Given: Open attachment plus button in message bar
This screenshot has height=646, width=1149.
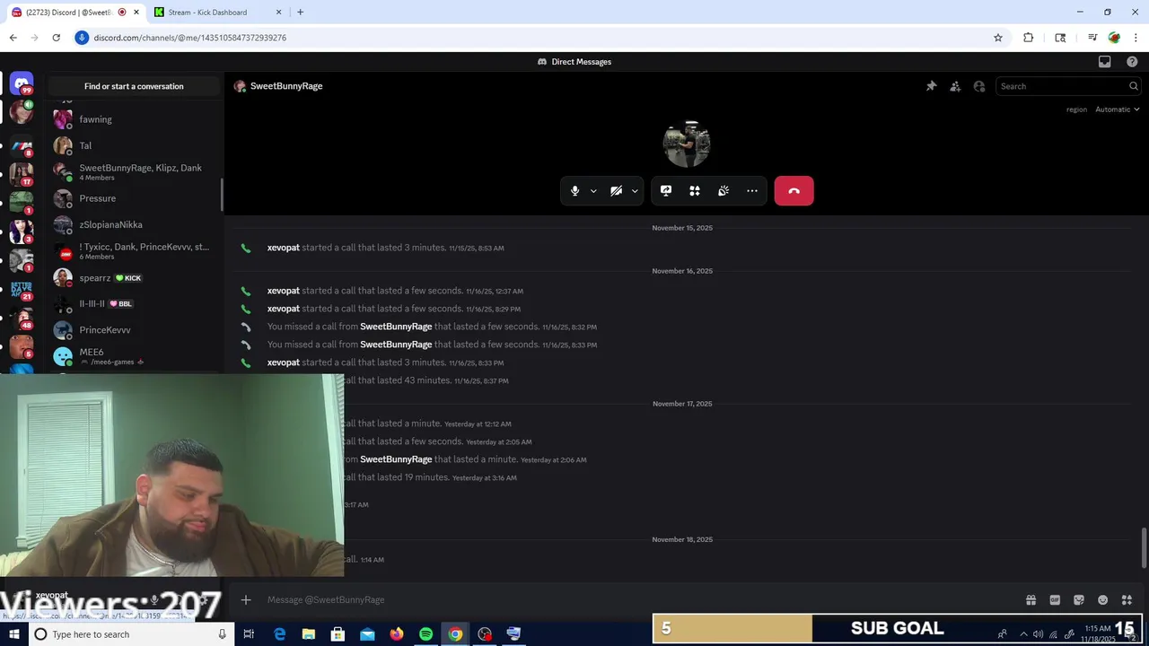Looking at the screenshot, I should [246, 599].
